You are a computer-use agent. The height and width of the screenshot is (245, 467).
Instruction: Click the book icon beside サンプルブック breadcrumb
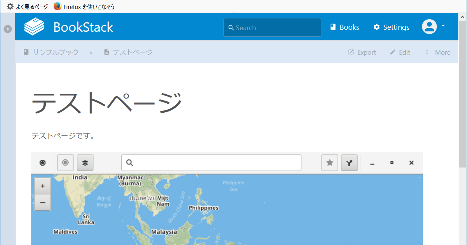[26, 52]
